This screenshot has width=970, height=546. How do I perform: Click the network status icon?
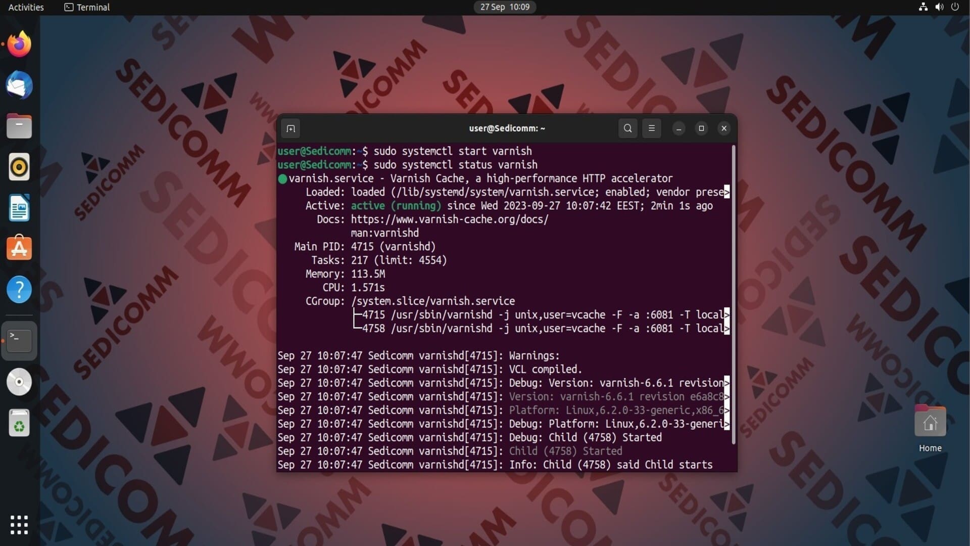[x=923, y=7]
